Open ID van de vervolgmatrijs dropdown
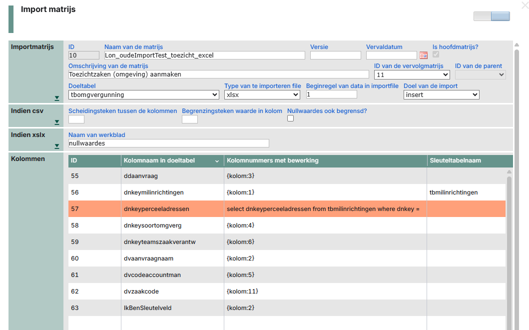 pos(412,74)
